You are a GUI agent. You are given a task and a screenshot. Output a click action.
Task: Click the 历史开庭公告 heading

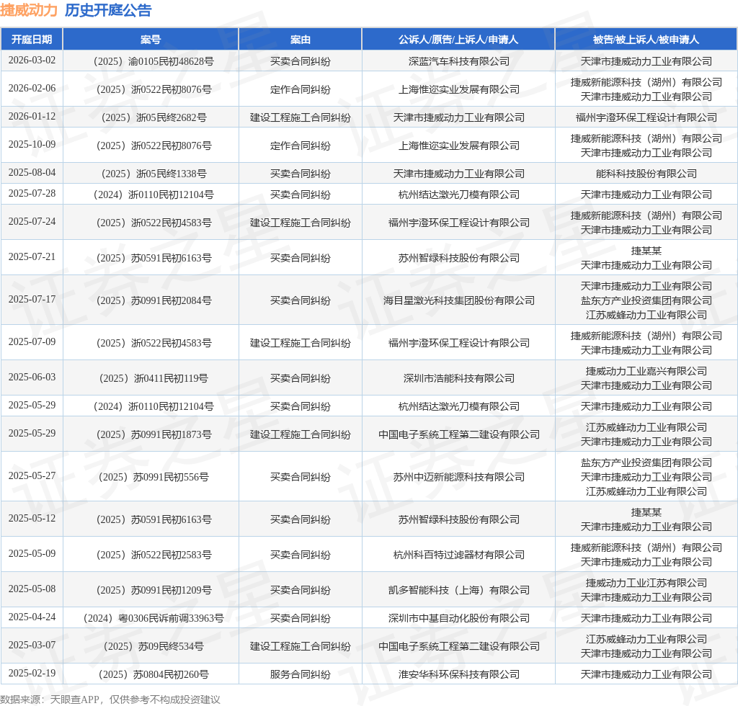108,10
